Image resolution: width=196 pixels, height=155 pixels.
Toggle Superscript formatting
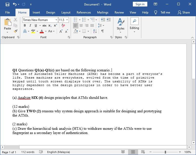pos(55,25)
